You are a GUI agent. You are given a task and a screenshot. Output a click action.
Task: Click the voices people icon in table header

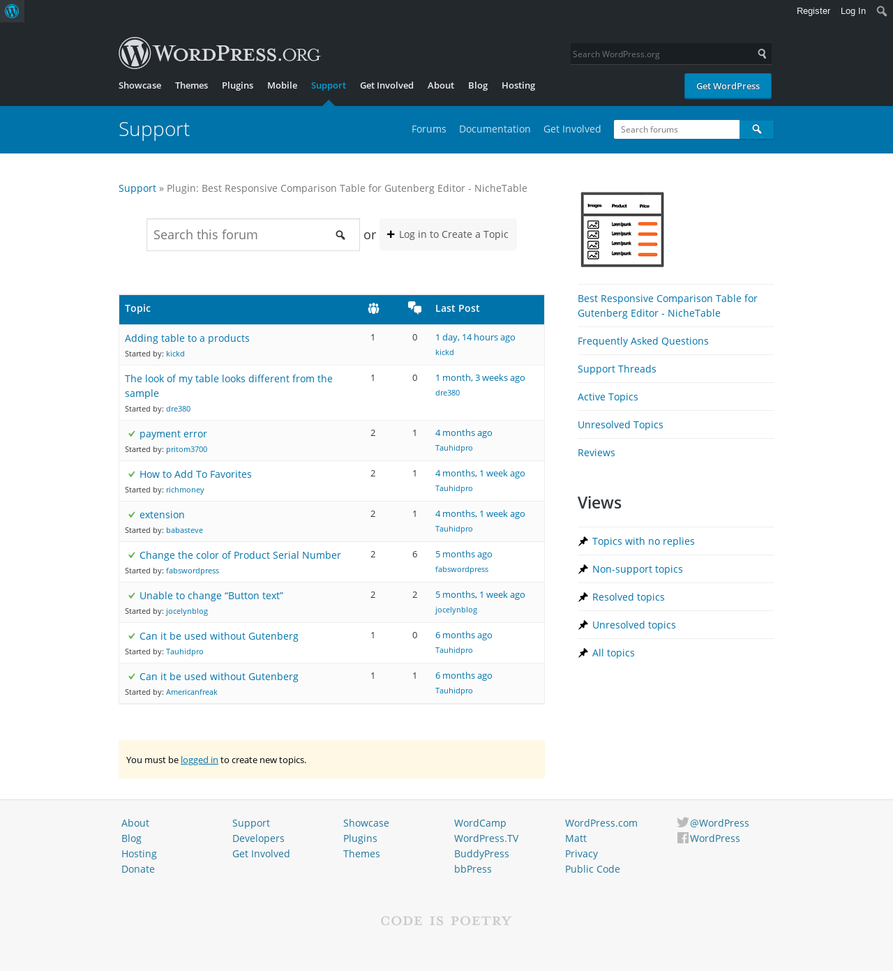click(373, 308)
